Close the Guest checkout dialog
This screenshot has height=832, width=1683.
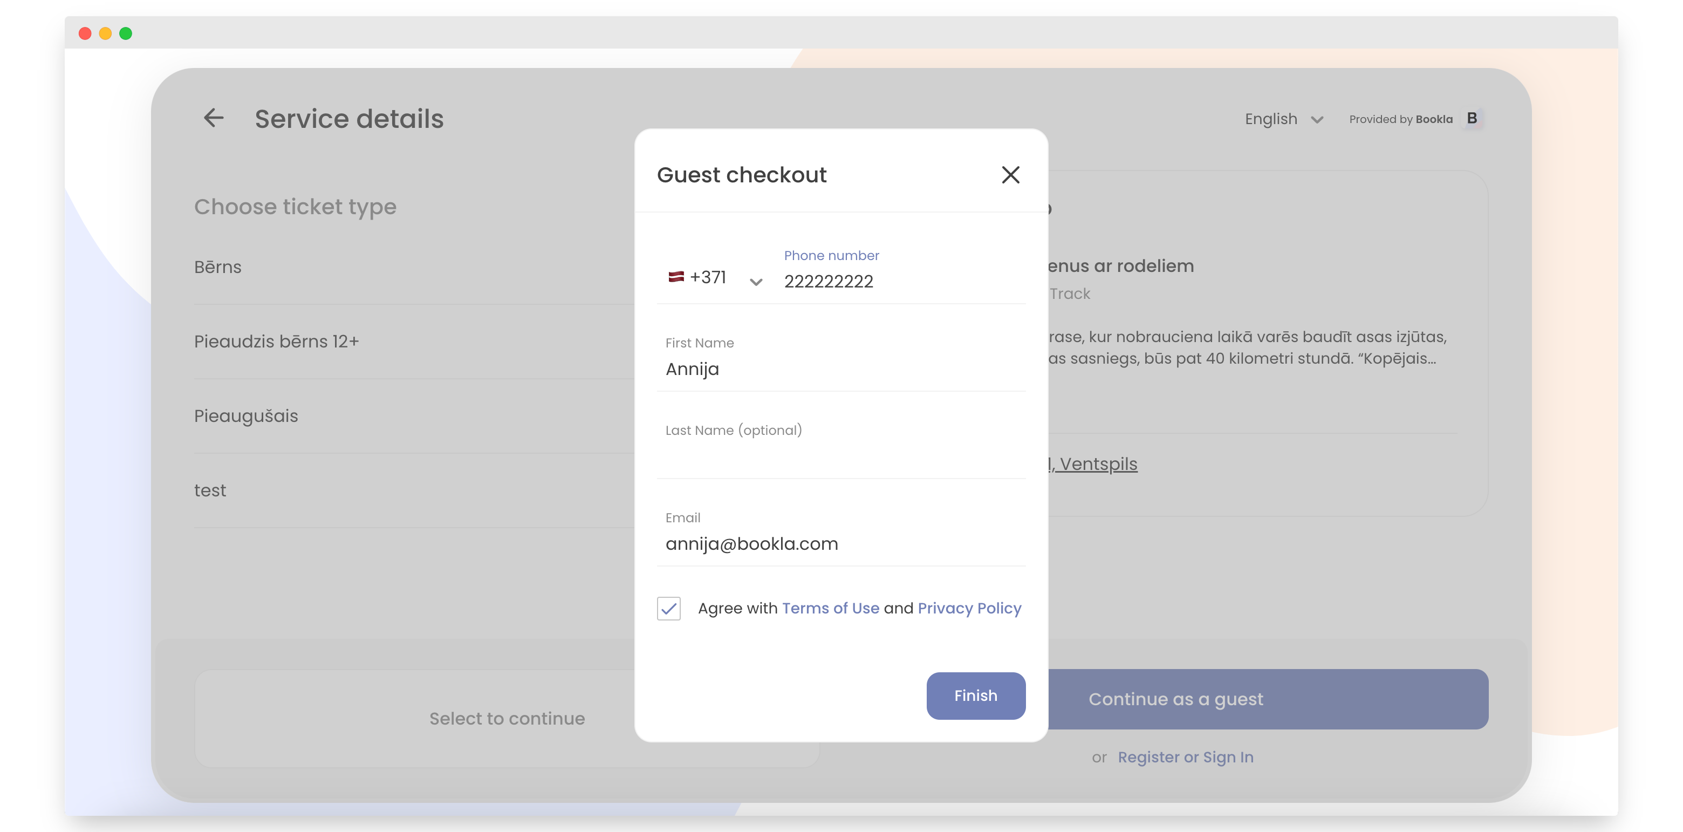1010,174
